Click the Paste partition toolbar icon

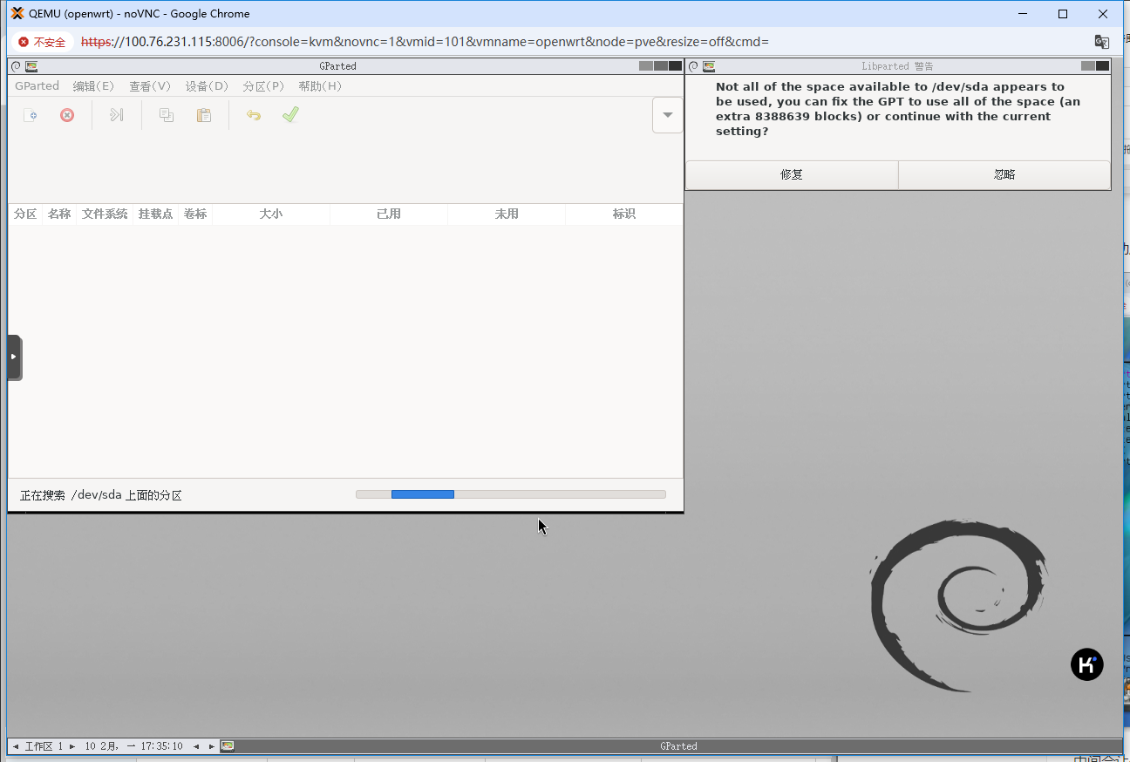point(204,115)
